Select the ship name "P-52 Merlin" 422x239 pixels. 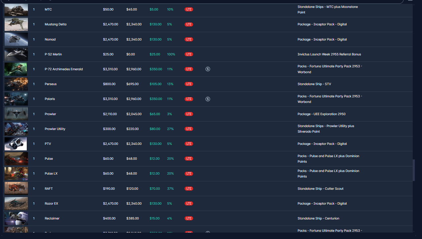click(53, 54)
